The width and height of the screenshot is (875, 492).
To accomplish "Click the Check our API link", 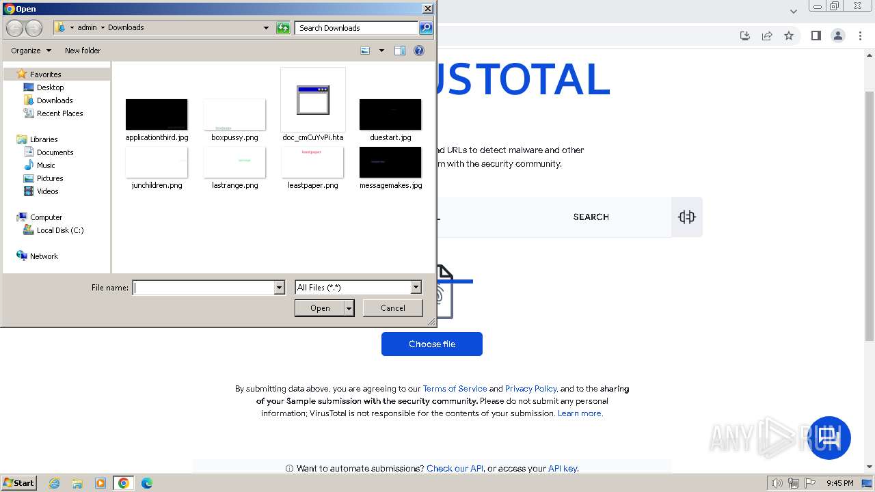I will [x=455, y=469].
